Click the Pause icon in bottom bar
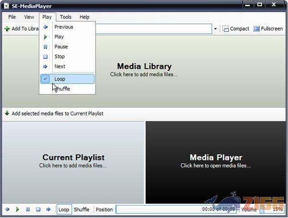This screenshot has height=218, width=288. coord(28,209)
